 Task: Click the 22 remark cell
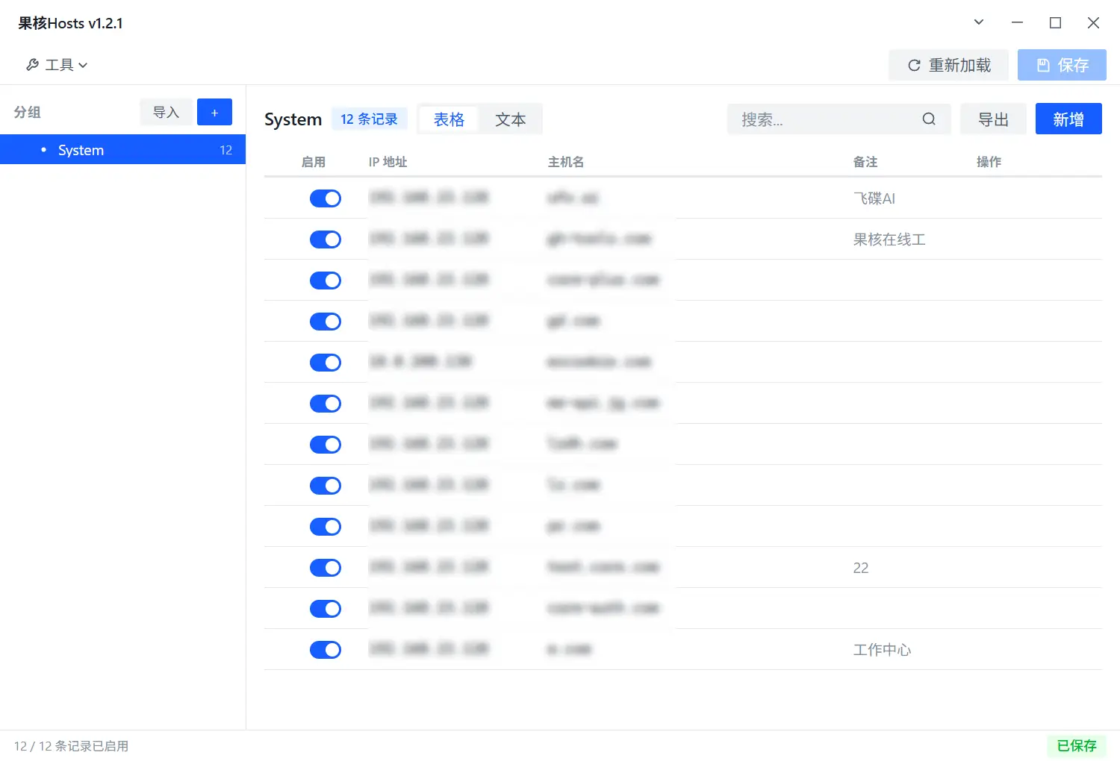click(861, 568)
